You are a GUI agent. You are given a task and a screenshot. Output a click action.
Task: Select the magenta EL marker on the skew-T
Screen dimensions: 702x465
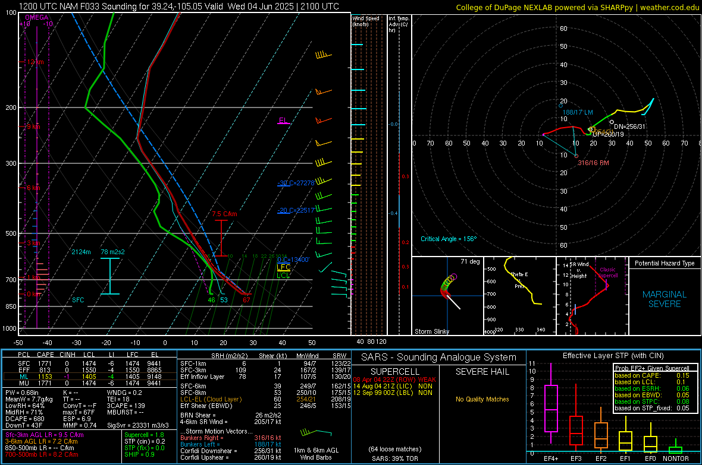pyautogui.click(x=283, y=121)
